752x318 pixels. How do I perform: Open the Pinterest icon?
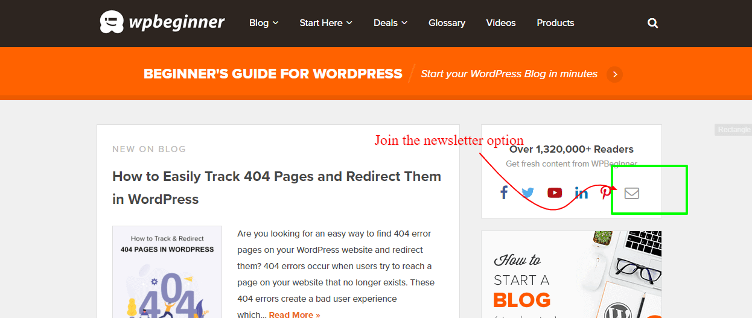[x=605, y=193]
